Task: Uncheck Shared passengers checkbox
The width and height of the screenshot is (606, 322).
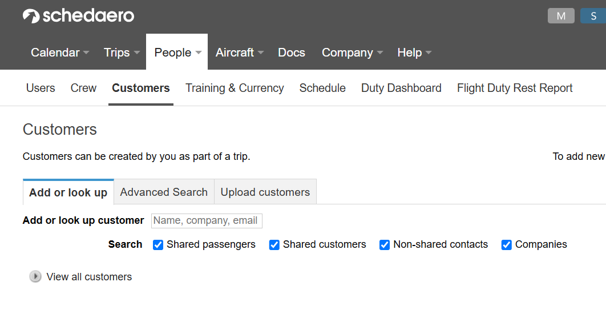Action: [x=158, y=245]
